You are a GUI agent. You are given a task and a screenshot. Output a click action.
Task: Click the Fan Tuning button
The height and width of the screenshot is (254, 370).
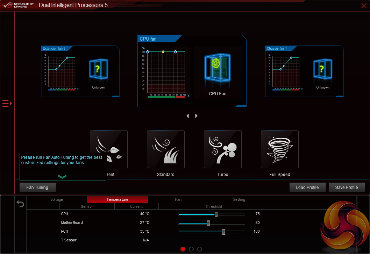[37, 188]
